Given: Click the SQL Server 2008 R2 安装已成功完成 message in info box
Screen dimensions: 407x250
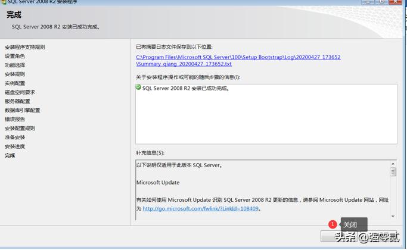Looking at the screenshot, I should pos(186,89).
